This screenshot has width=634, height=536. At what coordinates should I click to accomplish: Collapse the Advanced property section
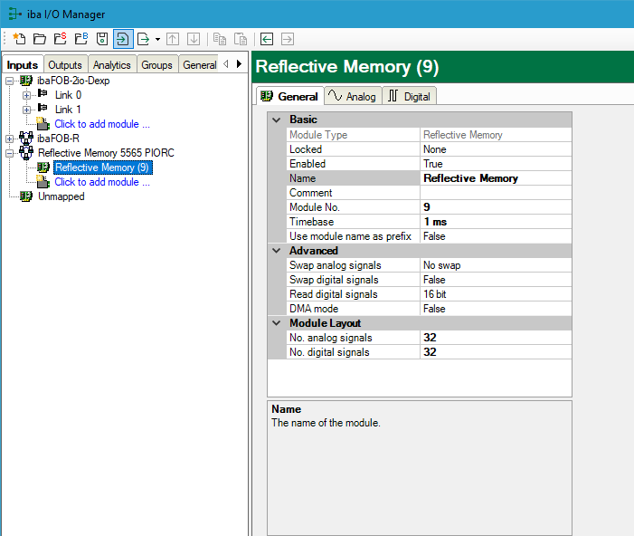point(277,251)
